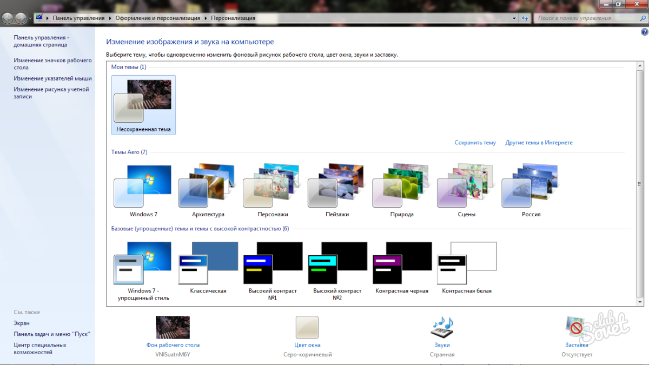Apply the Персонажи theme
Screen dimensions: 649x365
272,187
